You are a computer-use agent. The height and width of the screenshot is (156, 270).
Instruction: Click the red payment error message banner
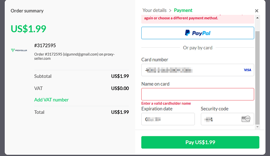point(198,19)
